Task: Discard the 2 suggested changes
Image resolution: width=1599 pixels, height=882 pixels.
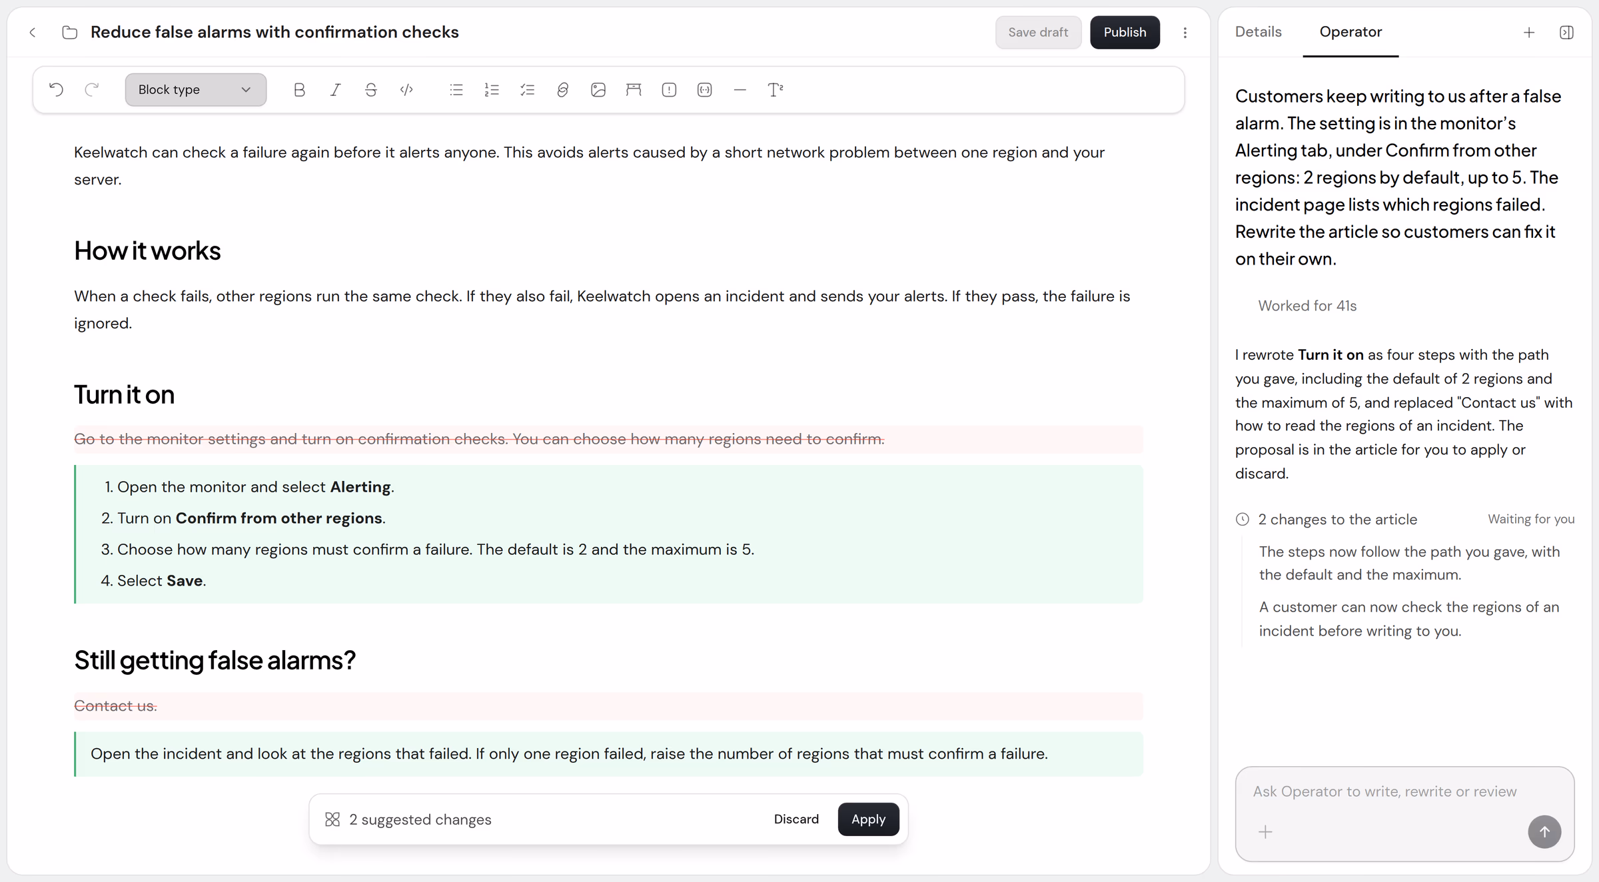Action: pyautogui.click(x=796, y=819)
